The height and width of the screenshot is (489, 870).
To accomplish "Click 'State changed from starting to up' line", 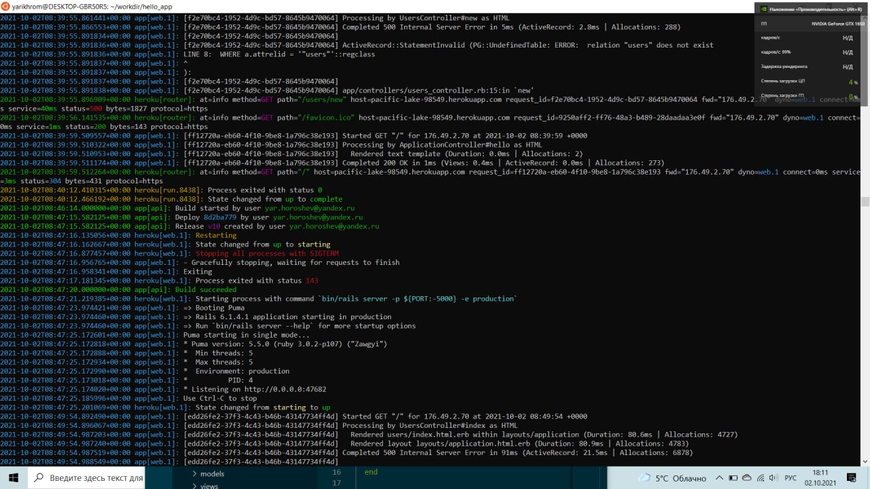I will point(262,407).
